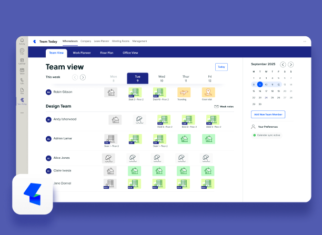The width and height of the screenshot is (322, 235).
Task: Select Mon 8 column header
Action: (x=114, y=78)
